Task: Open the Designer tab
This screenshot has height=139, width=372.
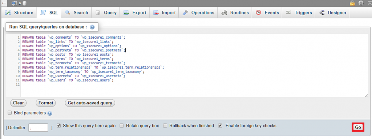Action: 333,13
